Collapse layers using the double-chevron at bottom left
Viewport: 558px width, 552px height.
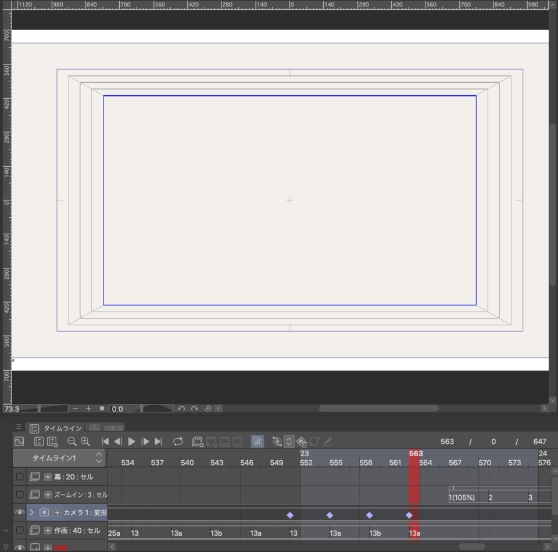pyautogui.click(x=6, y=547)
